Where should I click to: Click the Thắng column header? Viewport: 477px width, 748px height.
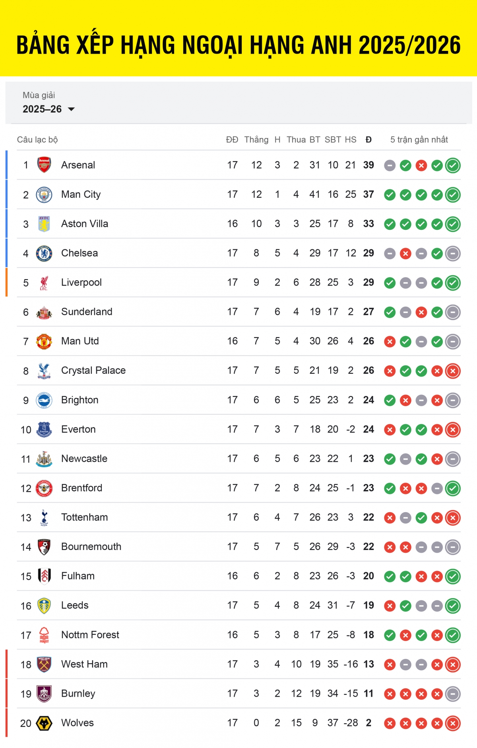click(x=256, y=140)
